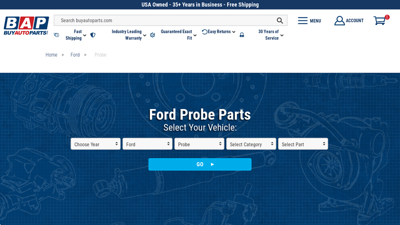The image size is (400, 225).
Task: Click the Easy Returns arrow icon
Action: pos(204,32)
